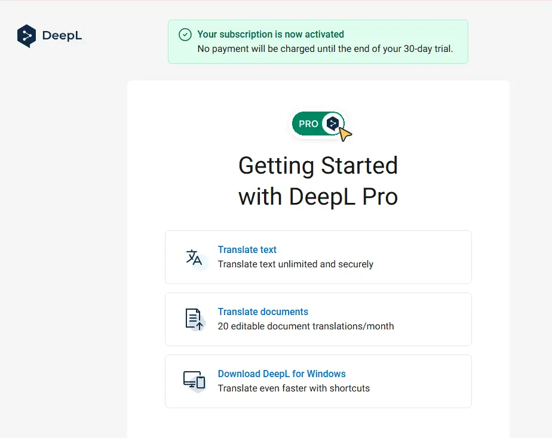The width and height of the screenshot is (552, 438).
Task: Click the document upload icon
Action: click(194, 319)
